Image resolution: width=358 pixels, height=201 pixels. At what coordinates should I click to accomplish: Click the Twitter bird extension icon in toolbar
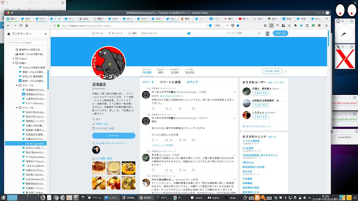tap(301, 26)
